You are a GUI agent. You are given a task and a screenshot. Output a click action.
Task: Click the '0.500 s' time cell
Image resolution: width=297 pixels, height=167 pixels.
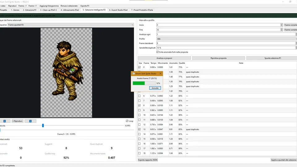pos(153,105)
